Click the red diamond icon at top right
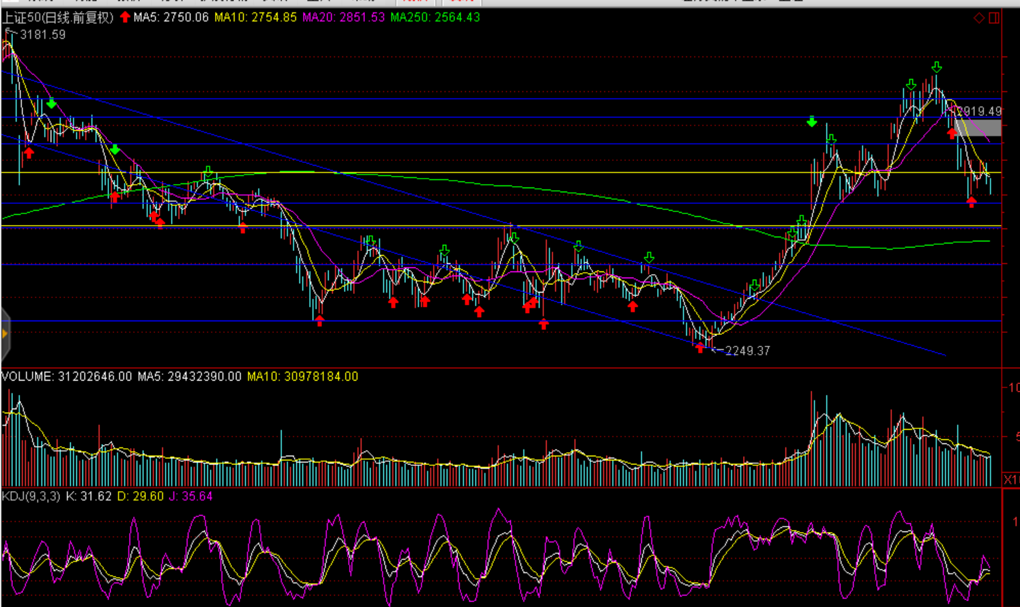1020x607 pixels. [979, 18]
